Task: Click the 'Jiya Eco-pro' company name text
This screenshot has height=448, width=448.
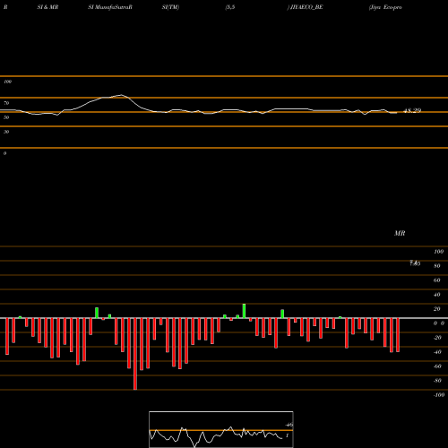Action: pos(385,7)
